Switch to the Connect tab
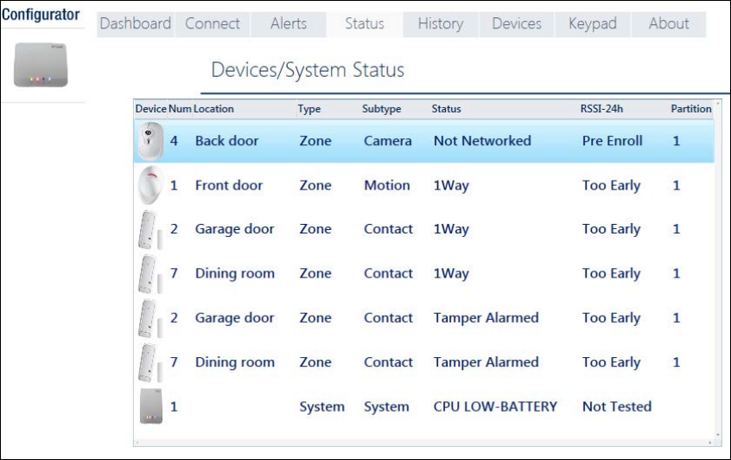The height and width of the screenshot is (460, 731). tap(213, 24)
